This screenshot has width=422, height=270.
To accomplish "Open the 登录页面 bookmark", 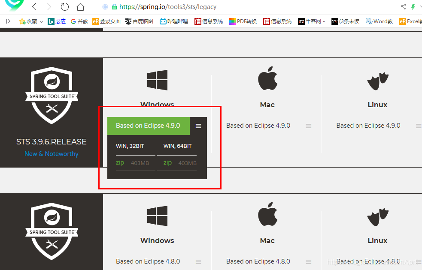I will (x=106, y=21).
